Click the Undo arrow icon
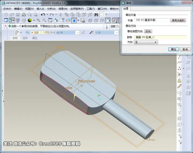 click(43, 14)
